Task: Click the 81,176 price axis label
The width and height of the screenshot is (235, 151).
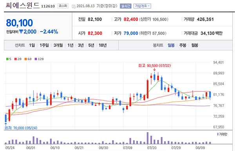Action: [x=219, y=95]
